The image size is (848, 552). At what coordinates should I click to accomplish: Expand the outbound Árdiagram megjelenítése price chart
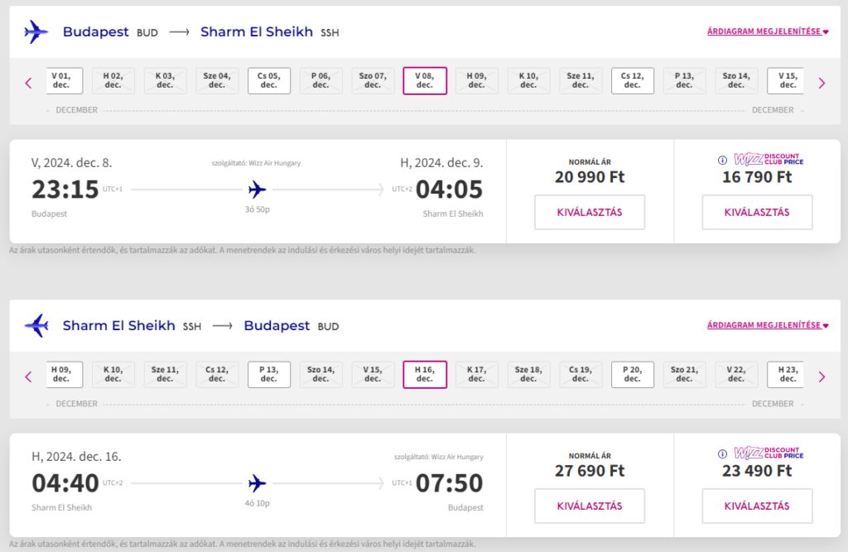[x=768, y=31]
